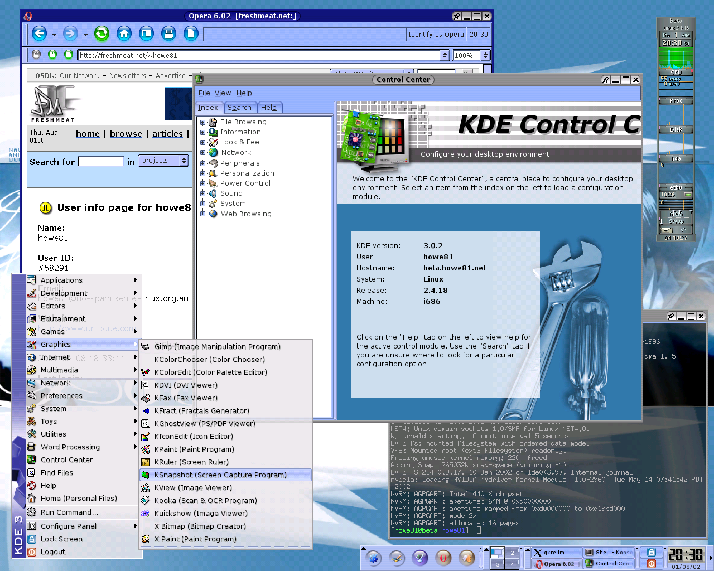Click the Opera launcher in KDE panel
Viewport: 714px width, 571px height.
[x=443, y=558]
